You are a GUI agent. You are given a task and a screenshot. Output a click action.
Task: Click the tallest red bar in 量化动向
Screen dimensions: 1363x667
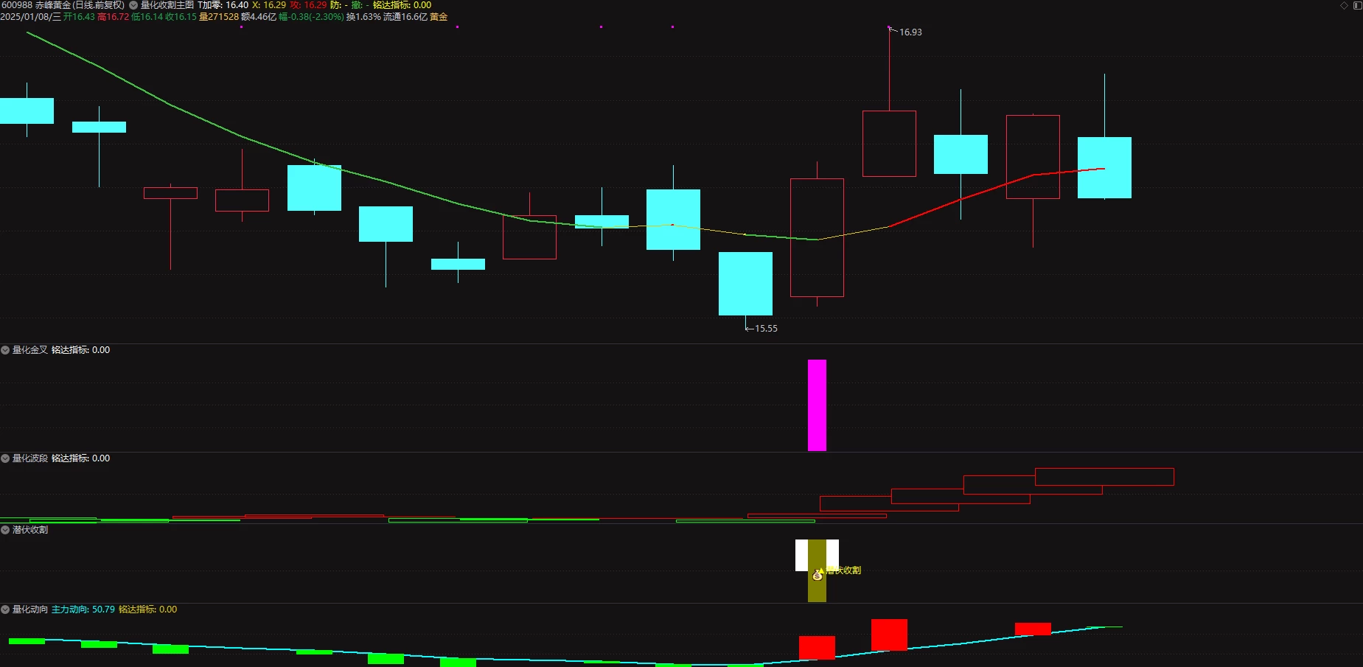[x=889, y=635]
